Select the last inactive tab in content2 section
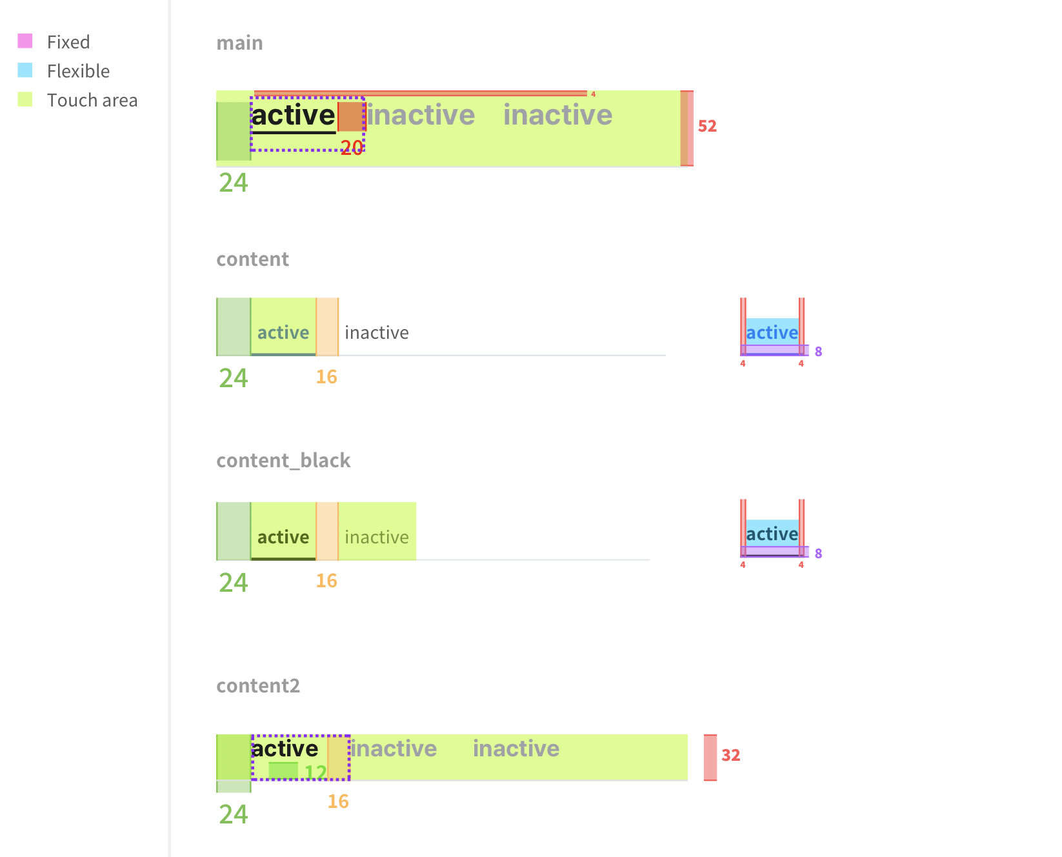Image resolution: width=1062 pixels, height=857 pixels. 516,749
